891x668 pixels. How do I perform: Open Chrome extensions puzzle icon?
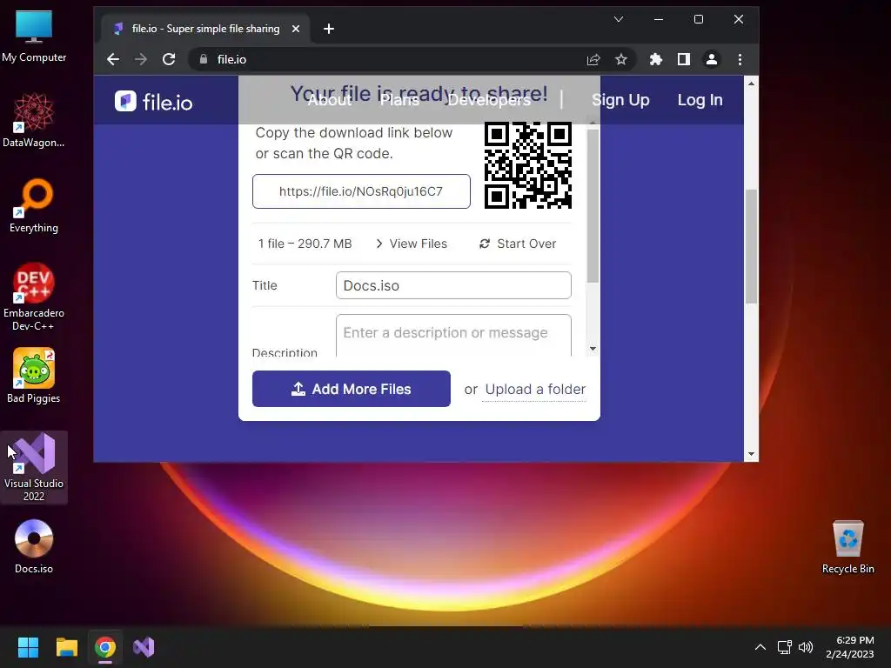(656, 59)
